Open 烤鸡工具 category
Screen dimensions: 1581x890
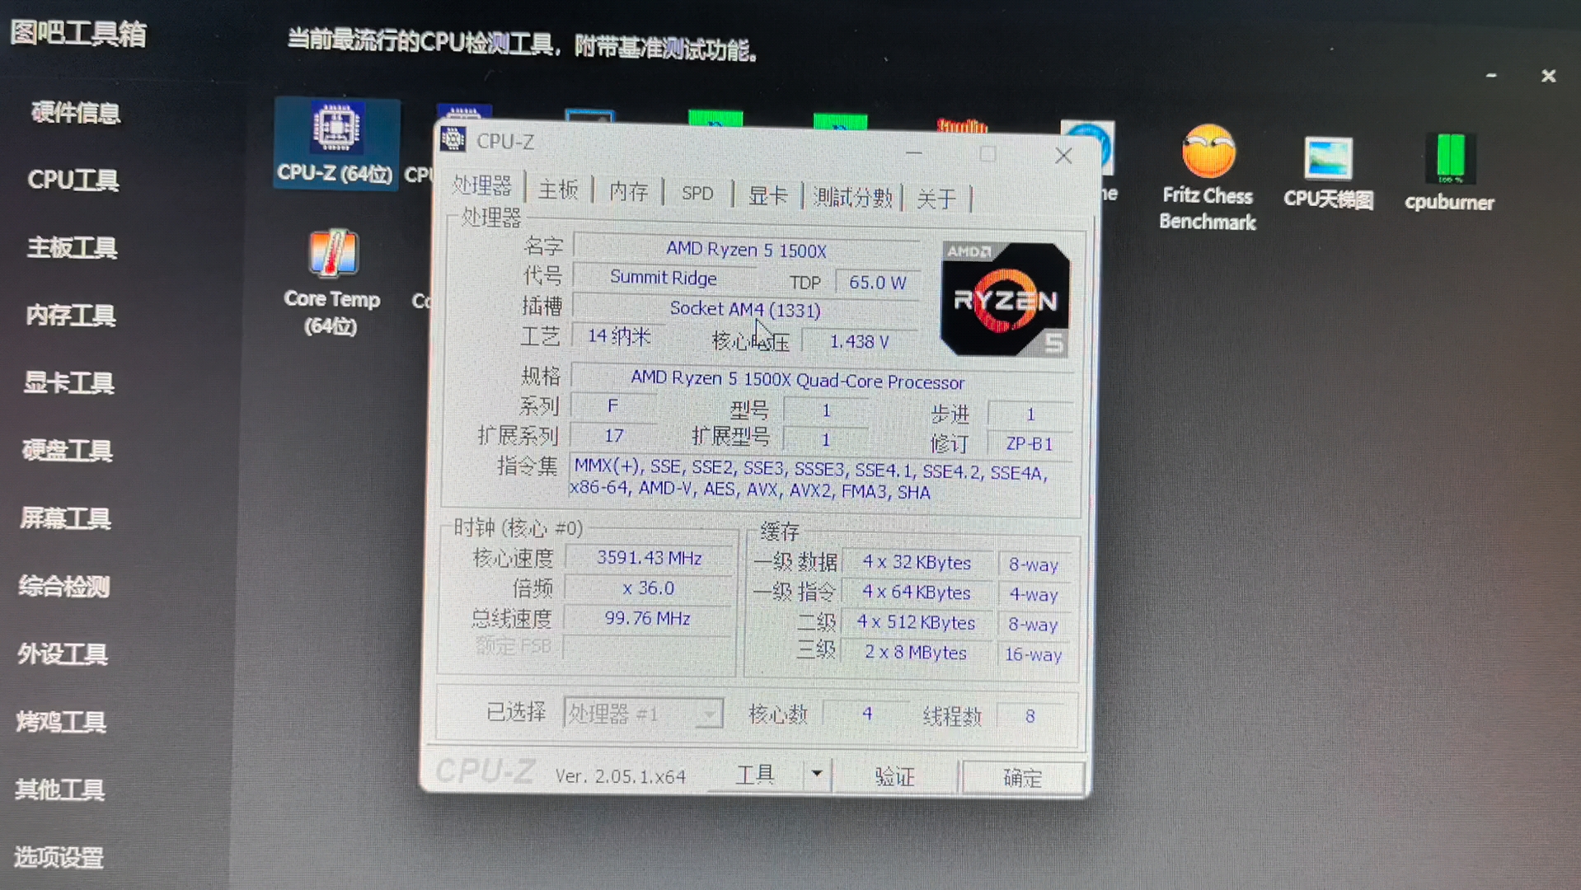(61, 721)
